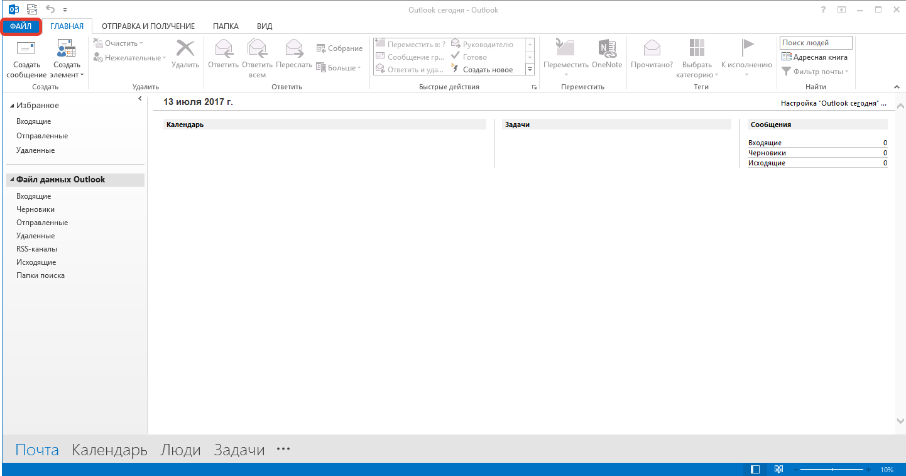The height and width of the screenshot is (476, 906).
Task: Click the Reading view icon in status bar
Action: 778,469
